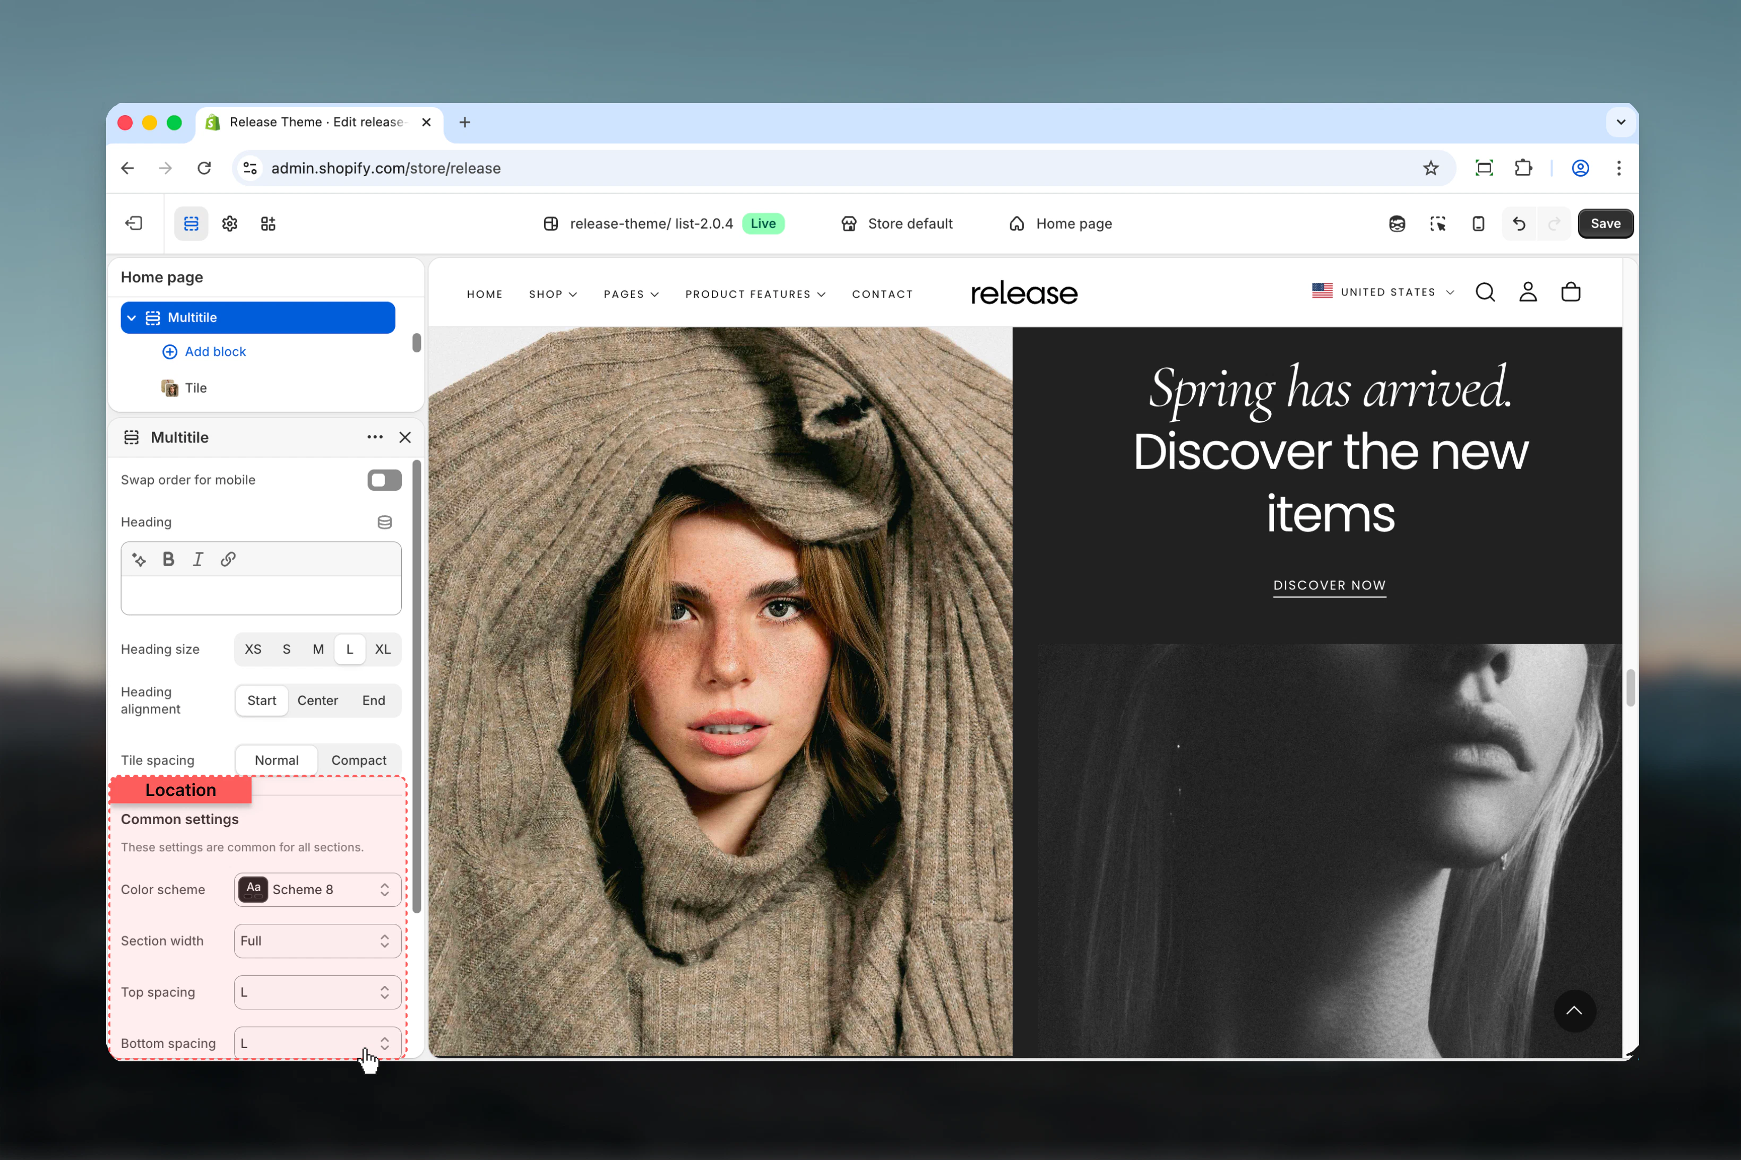
Task: Open the browser extensions puzzle icon
Action: tap(1523, 168)
